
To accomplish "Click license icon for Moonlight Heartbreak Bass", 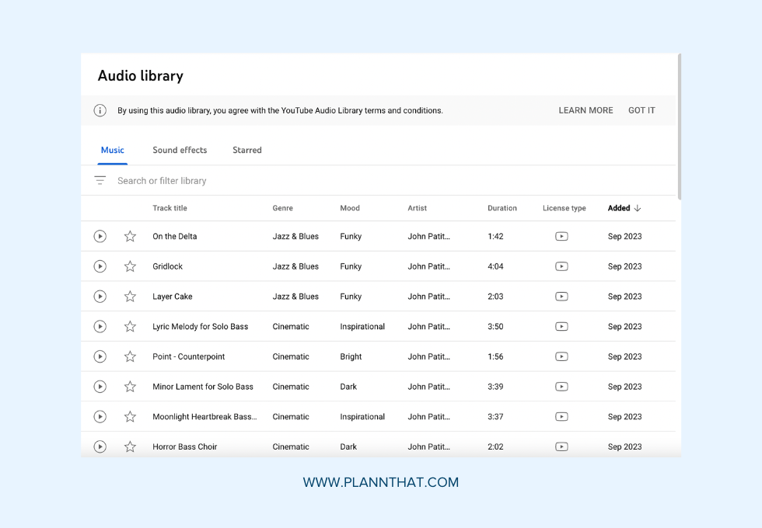I will (x=561, y=417).
